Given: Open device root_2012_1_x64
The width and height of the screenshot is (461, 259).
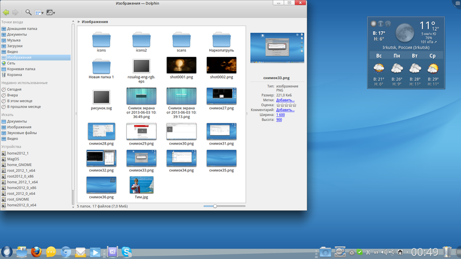Looking at the screenshot, I should tap(21, 170).
